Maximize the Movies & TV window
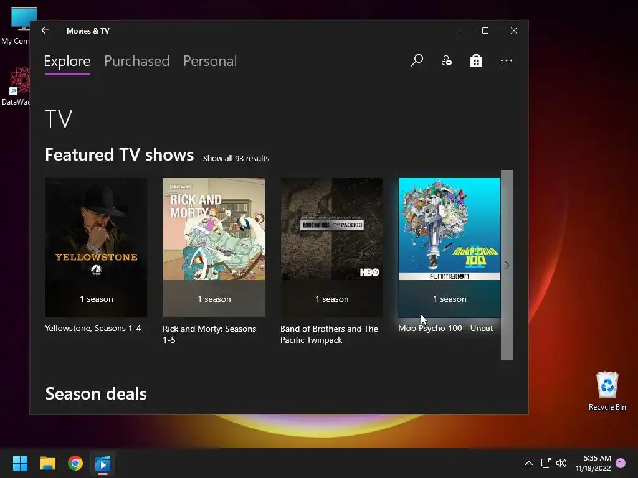The height and width of the screenshot is (478, 638). click(485, 30)
